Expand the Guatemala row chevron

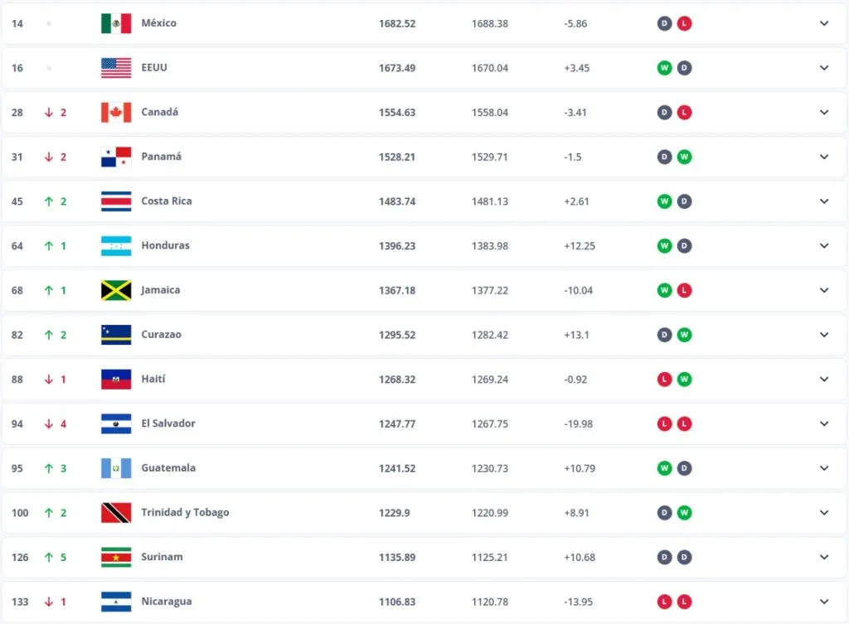(x=824, y=468)
